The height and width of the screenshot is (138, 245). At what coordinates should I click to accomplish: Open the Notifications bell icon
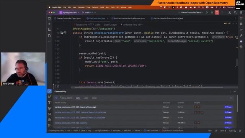tap(241, 18)
